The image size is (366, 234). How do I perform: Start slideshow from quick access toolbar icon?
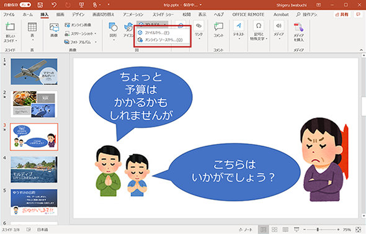pyautogui.click(x=81, y=5)
